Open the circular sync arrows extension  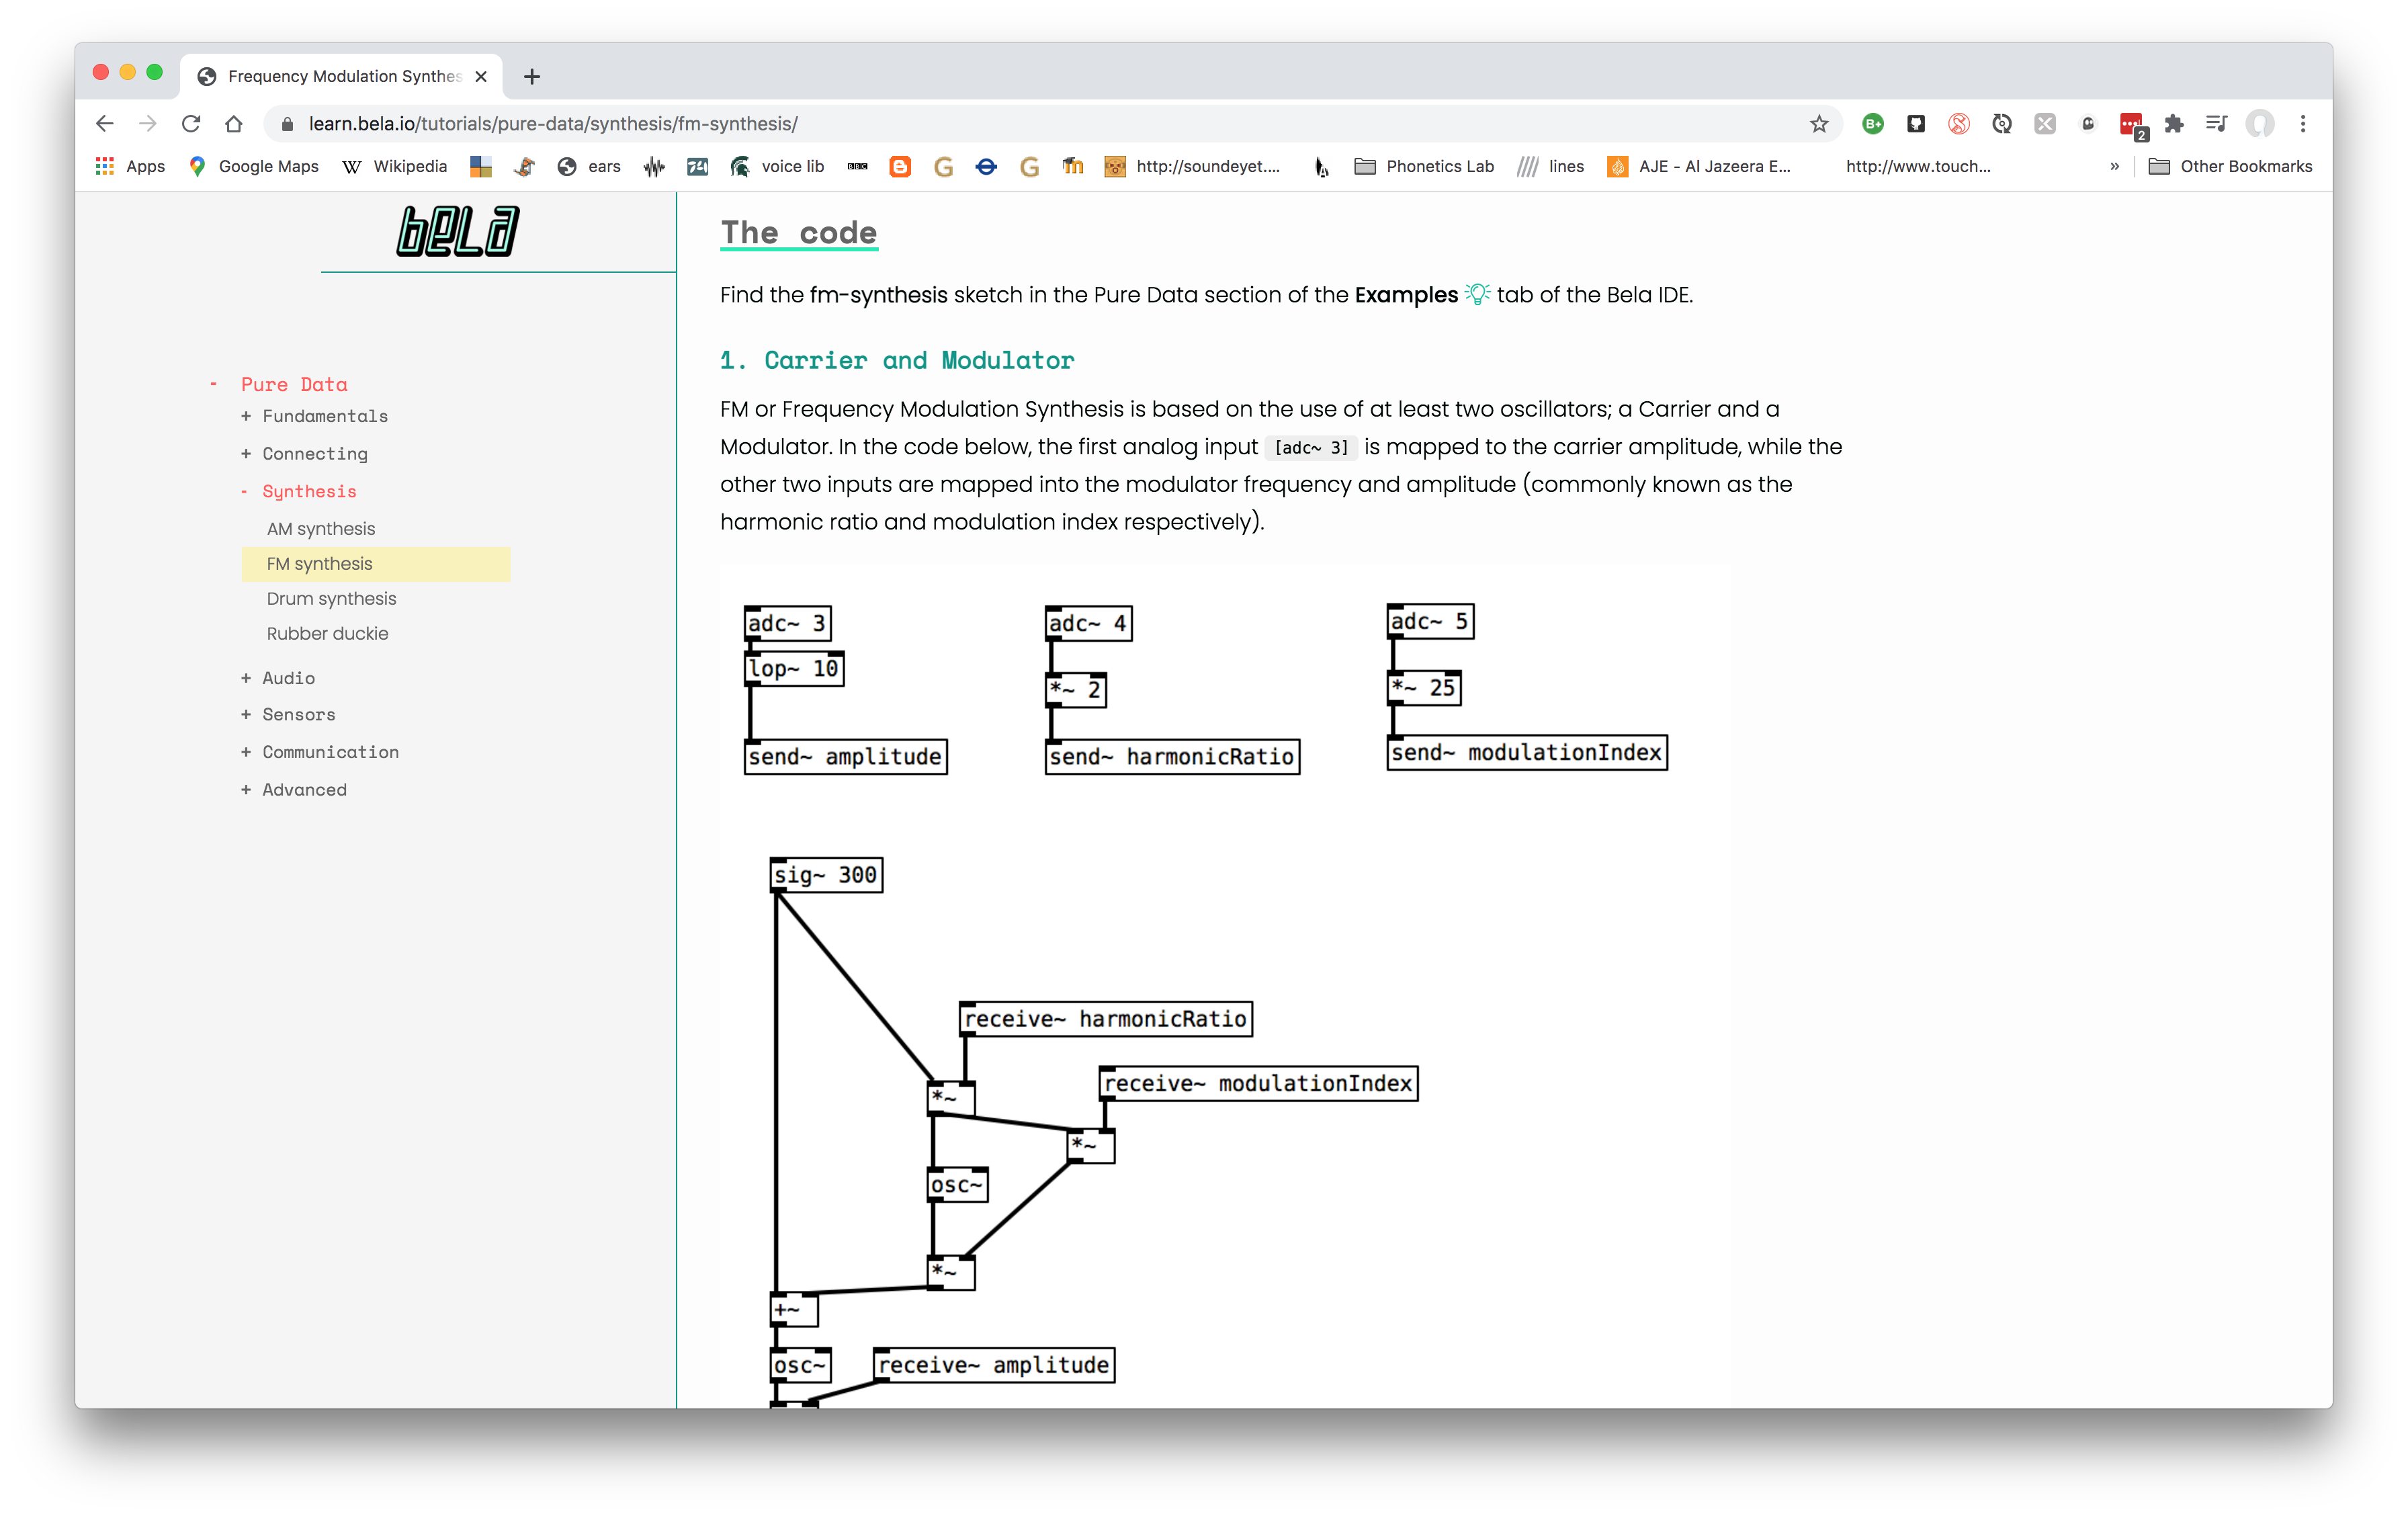point(2001,123)
